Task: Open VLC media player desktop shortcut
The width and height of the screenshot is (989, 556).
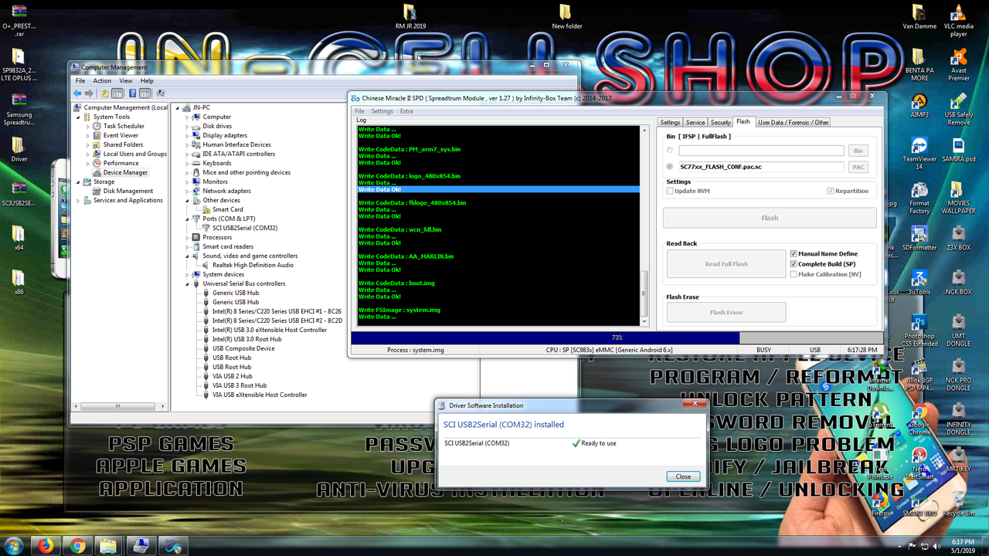Action: 958,21
